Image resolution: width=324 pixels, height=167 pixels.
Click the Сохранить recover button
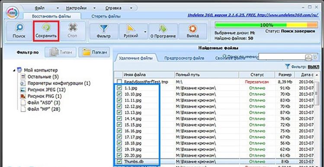click(x=46, y=31)
